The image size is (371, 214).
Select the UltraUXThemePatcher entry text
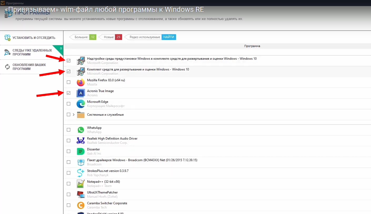[x=102, y=192]
